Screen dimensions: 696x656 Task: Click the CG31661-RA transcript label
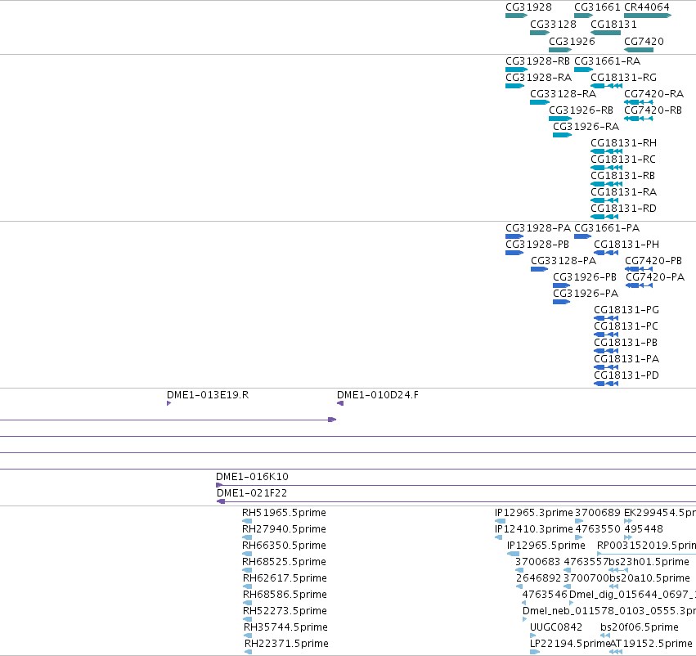pyautogui.click(x=607, y=61)
